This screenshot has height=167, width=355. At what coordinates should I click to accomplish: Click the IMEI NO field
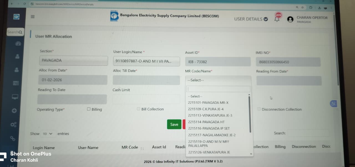click(288, 62)
